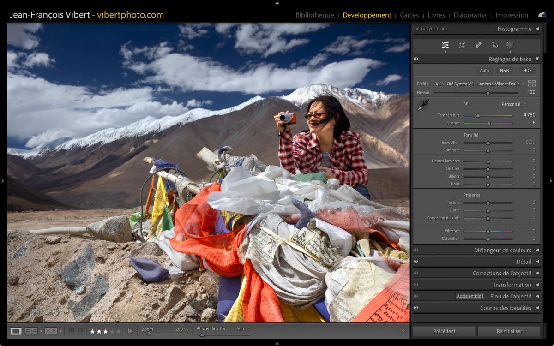This screenshot has width=554, height=346.
Task: Toggle Réglages de base panel visibility eye
Action: click(416, 59)
